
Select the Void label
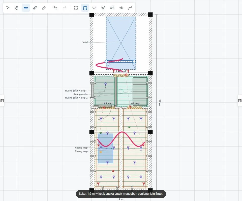[85, 42]
